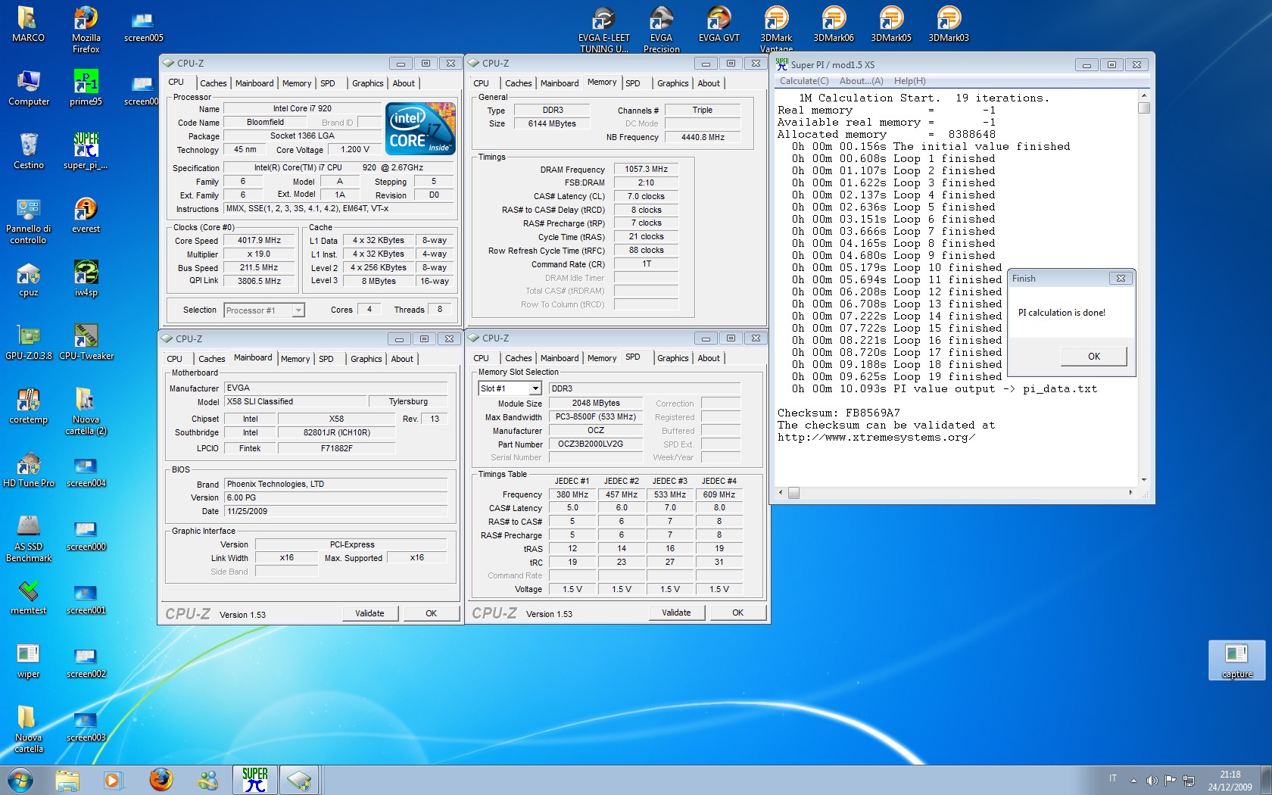Click OK in the Finish dialog
This screenshot has width=1272, height=795.
[1093, 357]
